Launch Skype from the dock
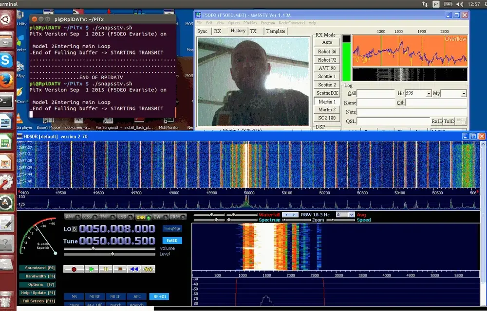This screenshot has height=311, width=487. tap(6, 60)
